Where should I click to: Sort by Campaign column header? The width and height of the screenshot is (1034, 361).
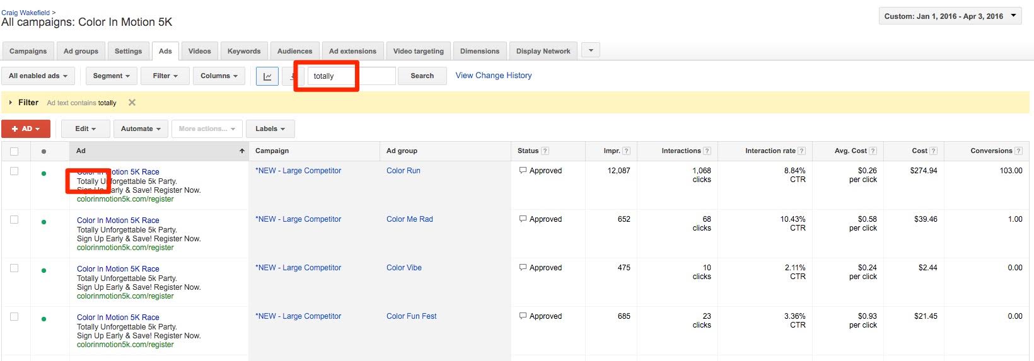pyautogui.click(x=272, y=151)
